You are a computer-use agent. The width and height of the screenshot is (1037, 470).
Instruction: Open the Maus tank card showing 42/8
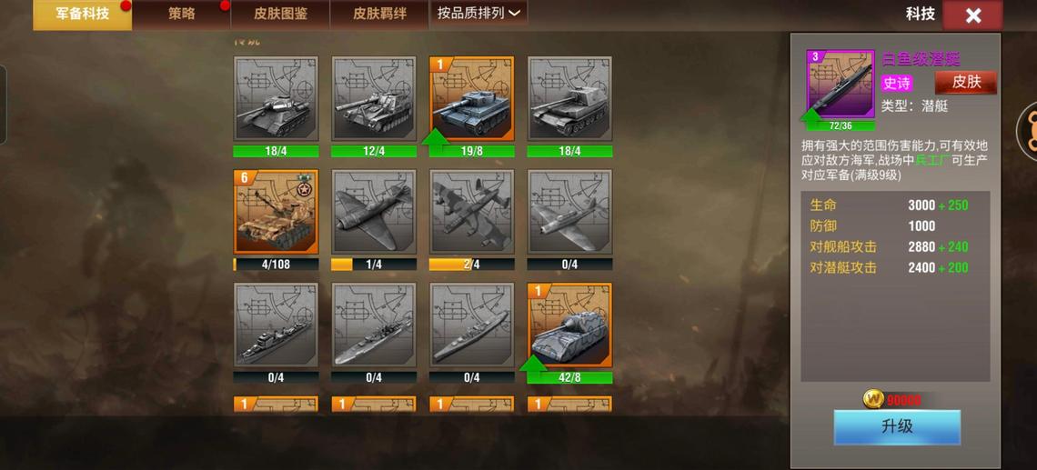pos(569,325)
